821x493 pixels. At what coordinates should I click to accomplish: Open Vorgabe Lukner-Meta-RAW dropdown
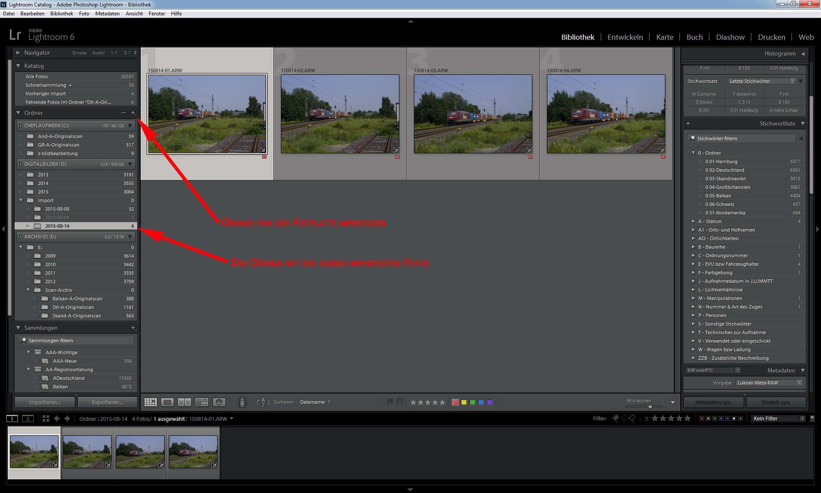coord(769,383)
